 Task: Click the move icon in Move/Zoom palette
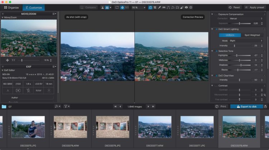(8, 60)
